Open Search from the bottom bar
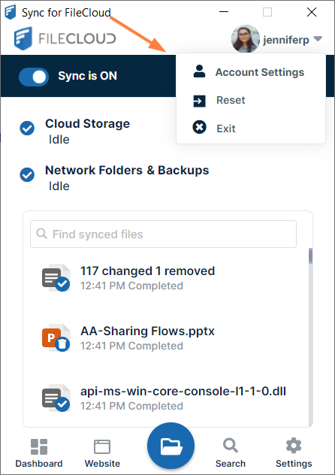The width and height of the screenshot is (335, 475). 231,453
